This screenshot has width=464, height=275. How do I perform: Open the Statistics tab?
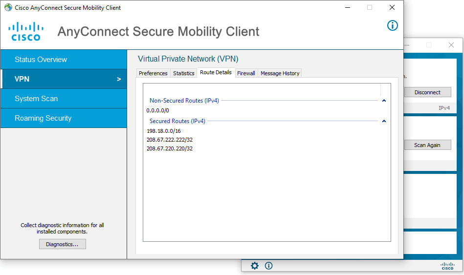coord(184,73)
